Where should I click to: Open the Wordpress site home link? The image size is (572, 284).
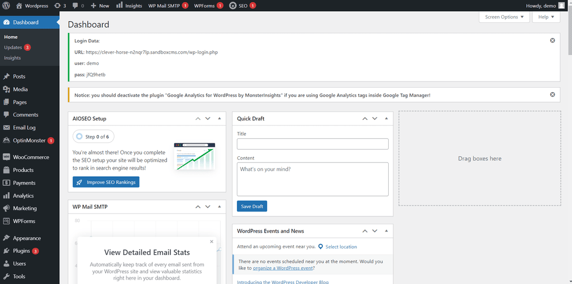click(x=32, y=6)
